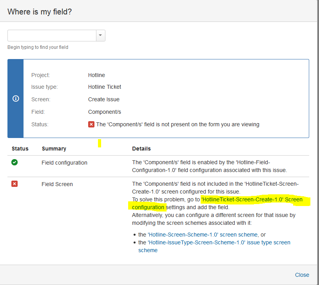
Task: Click the 'Screen:' label
Action: pyautogui.click(x=41, y=99)
